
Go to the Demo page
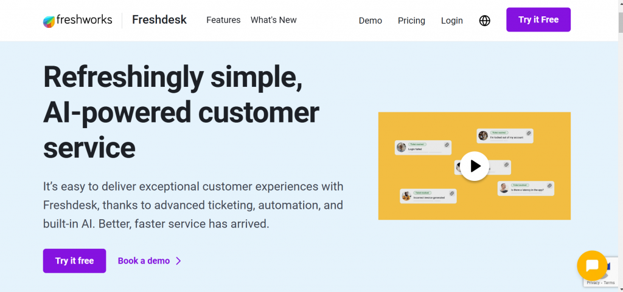[371, 21]
